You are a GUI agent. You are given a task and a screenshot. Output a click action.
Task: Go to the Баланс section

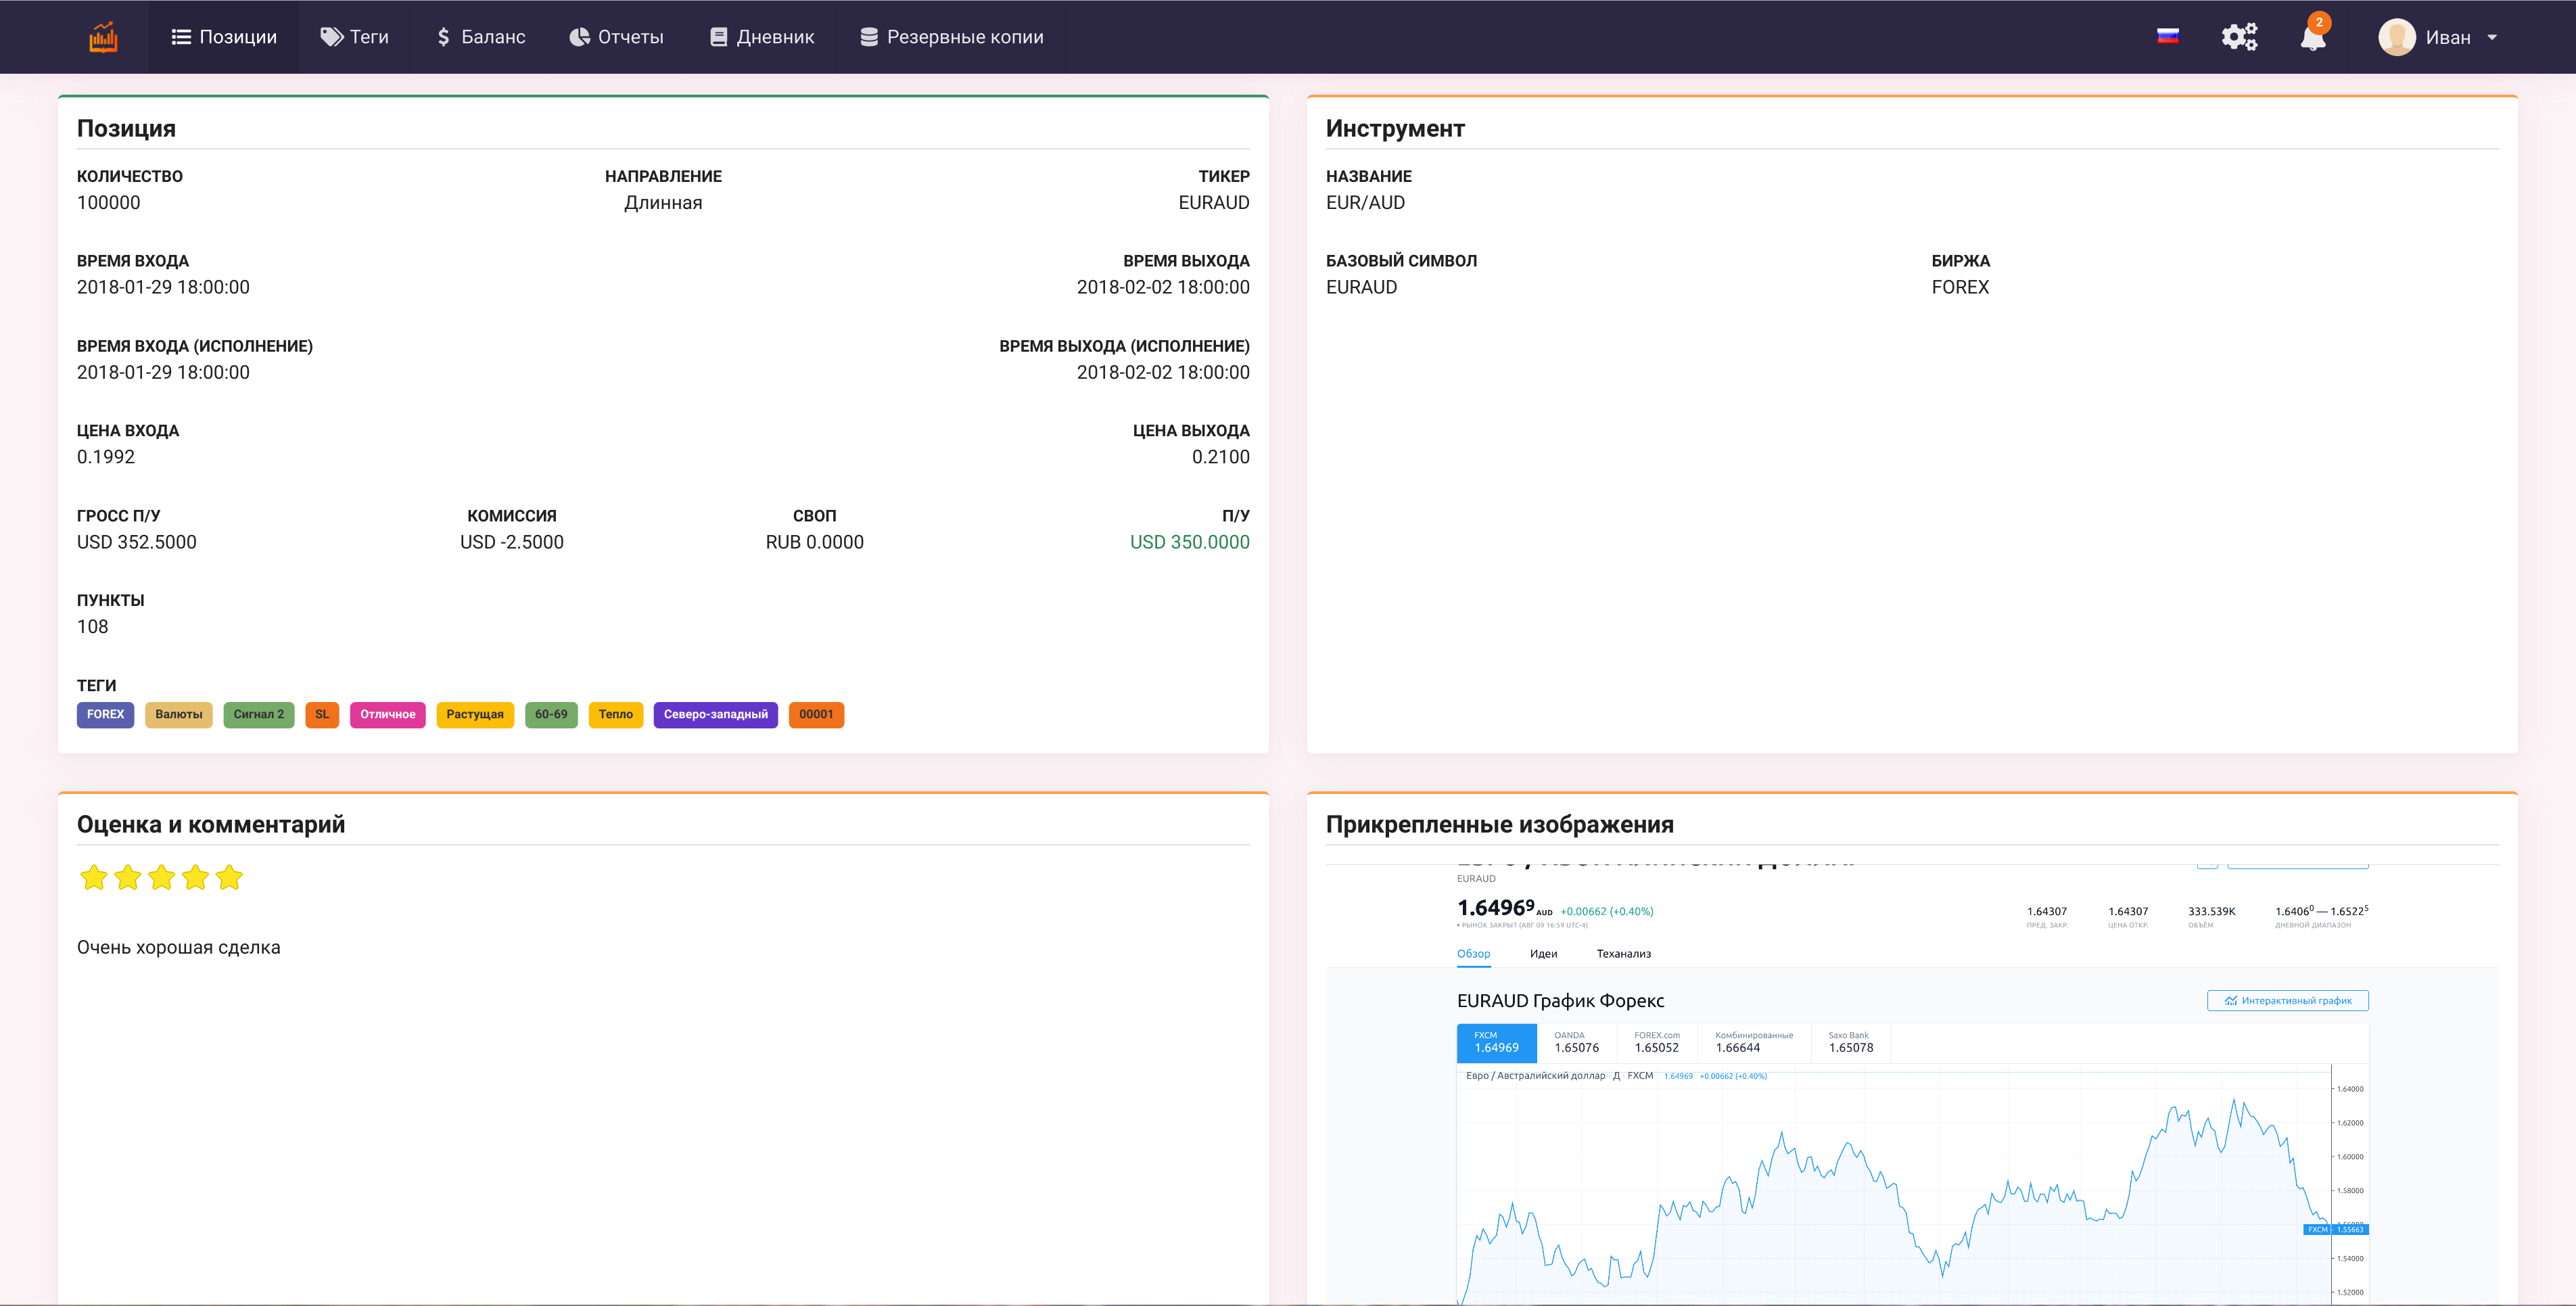480,37
